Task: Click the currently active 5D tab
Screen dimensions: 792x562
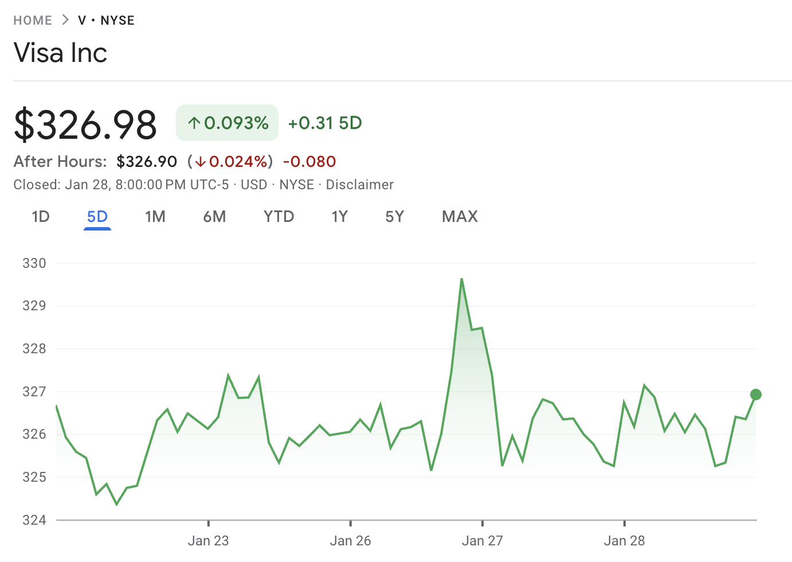Action: click(x=97, y=217)
